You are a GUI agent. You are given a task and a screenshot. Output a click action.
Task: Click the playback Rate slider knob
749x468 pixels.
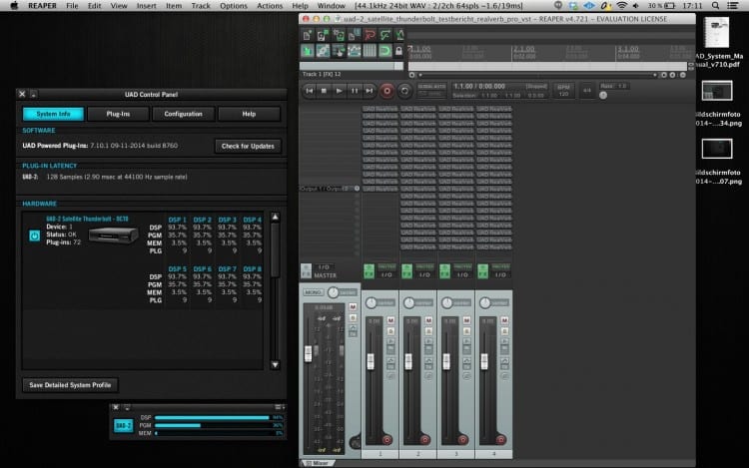pyautogui.click(x=603, y=95)
